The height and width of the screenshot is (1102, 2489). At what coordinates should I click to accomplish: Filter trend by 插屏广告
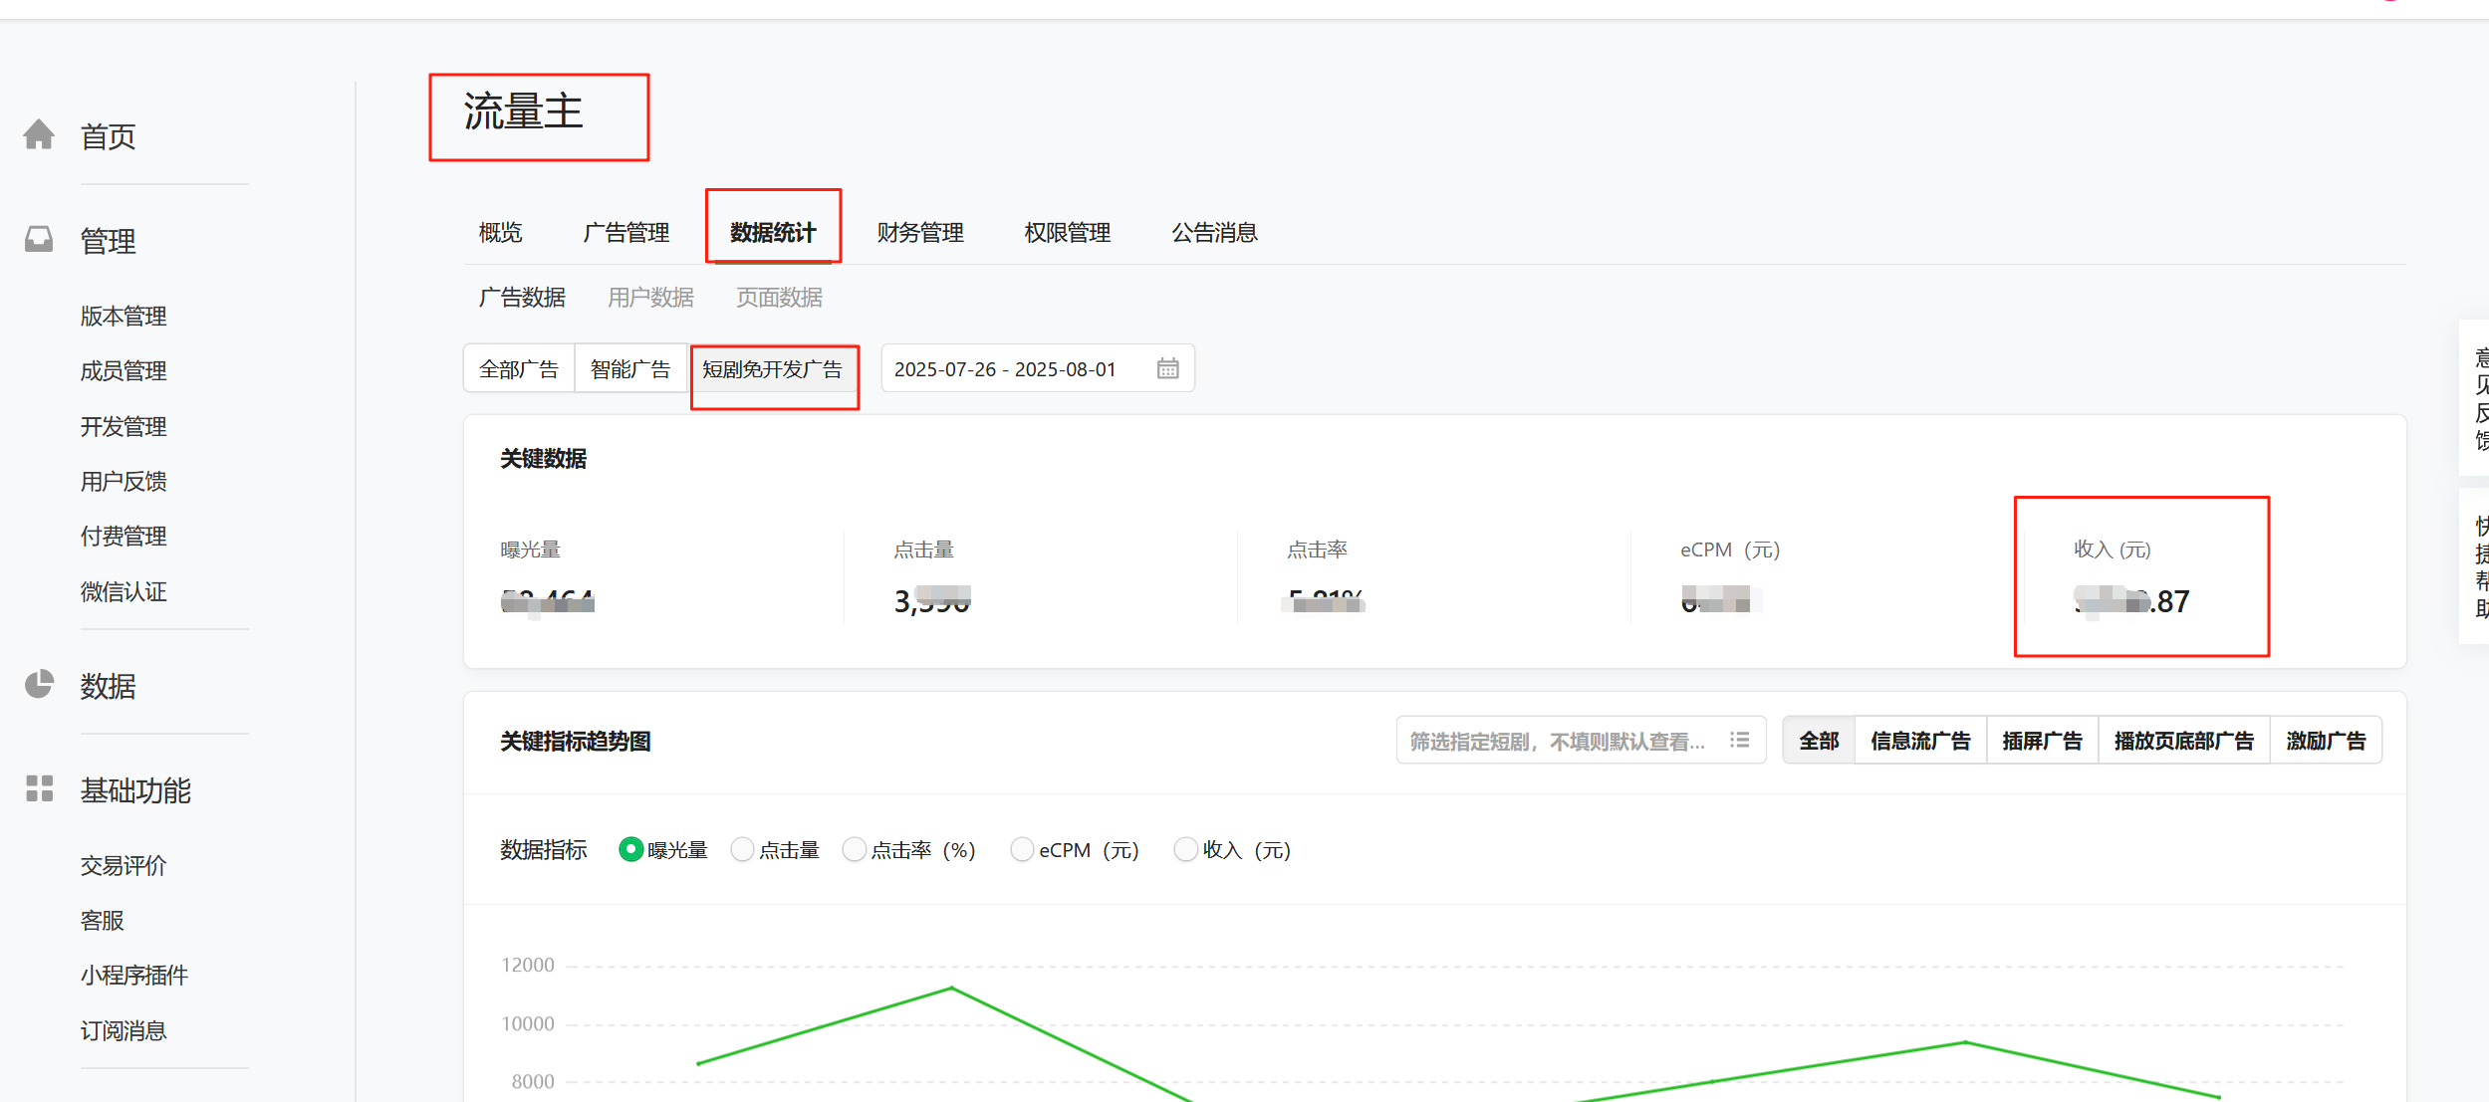(2041, 742)
